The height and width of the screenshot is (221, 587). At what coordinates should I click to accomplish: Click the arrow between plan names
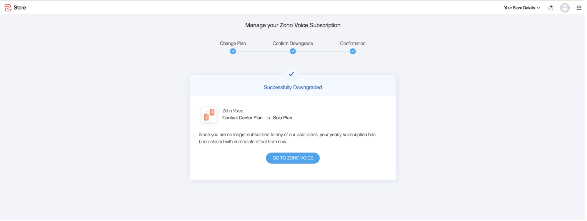tap(268, 118)
